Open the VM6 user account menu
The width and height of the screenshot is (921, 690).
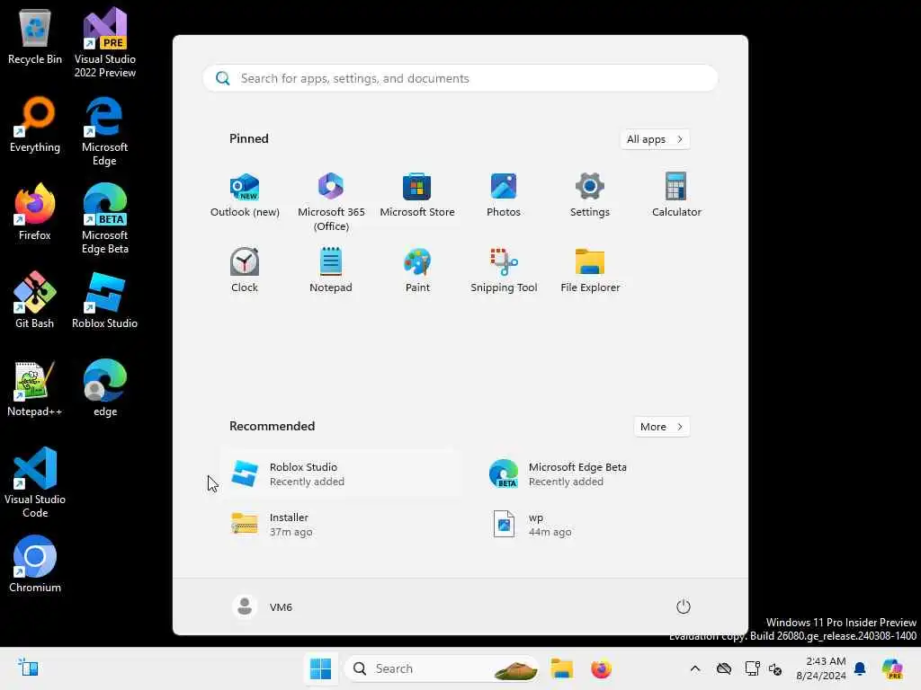tap(263, 606)
